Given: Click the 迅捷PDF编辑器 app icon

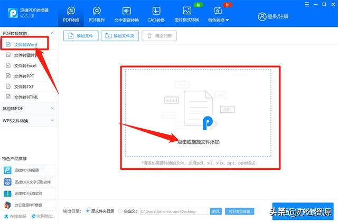Looking at the screenshot, I should (7, 170).
